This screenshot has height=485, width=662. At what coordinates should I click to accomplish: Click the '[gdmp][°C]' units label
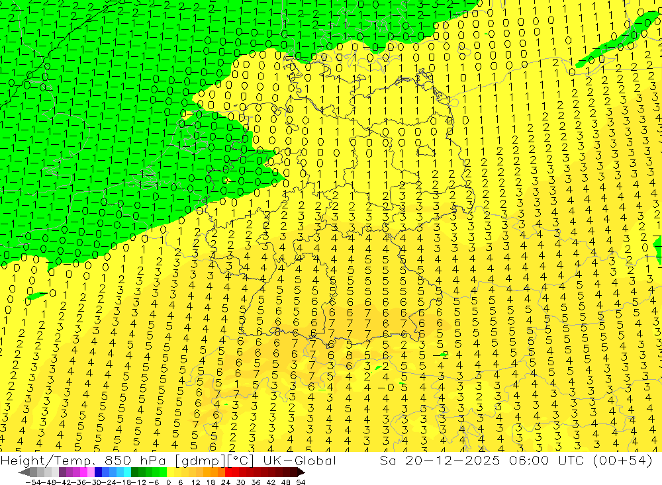point(214,460)
